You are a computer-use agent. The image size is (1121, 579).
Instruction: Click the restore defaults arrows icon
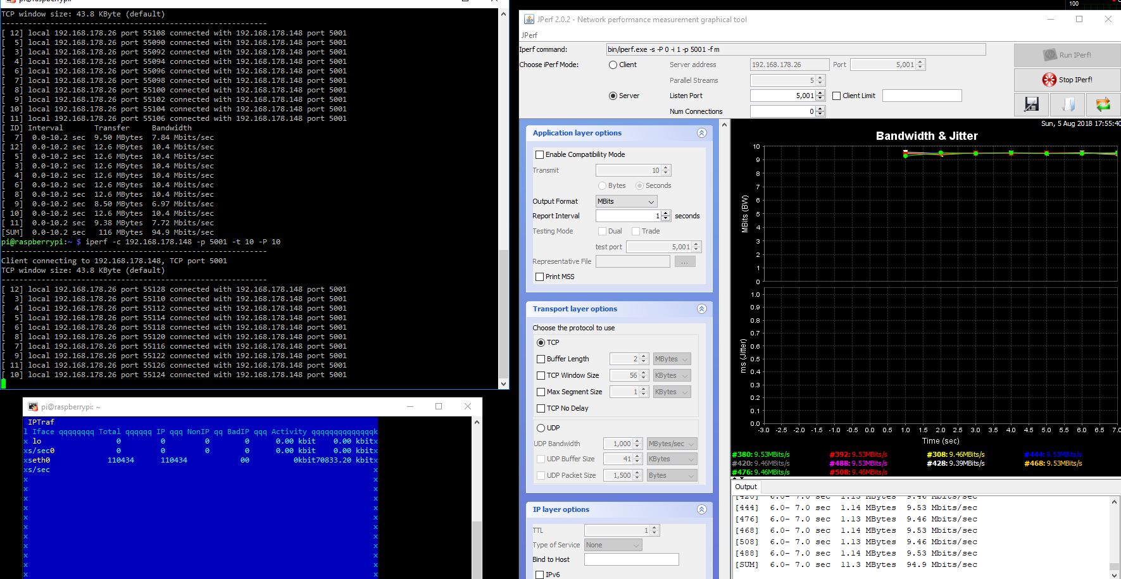click(x=1103, y=104)
